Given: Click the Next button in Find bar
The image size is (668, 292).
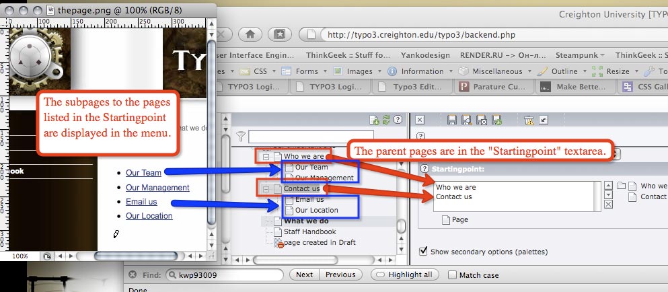Looking at the screenshot, I should (x=304, y=275).
